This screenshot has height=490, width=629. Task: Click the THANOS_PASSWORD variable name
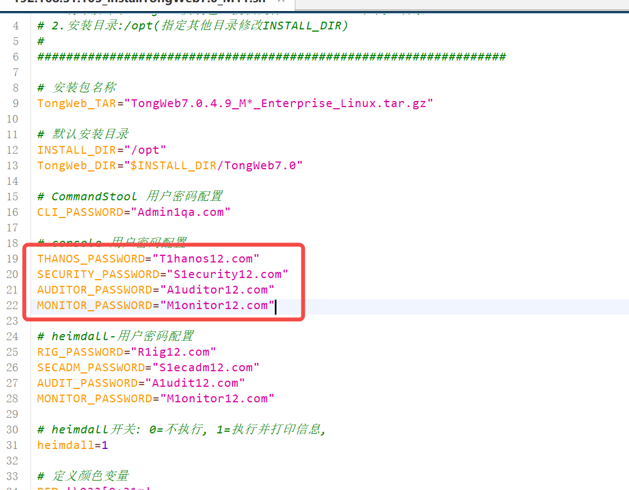[91, 259]
